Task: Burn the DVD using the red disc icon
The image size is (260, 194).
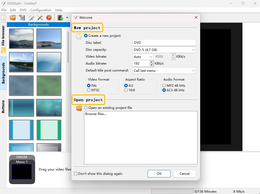Action: click(49, 18)
